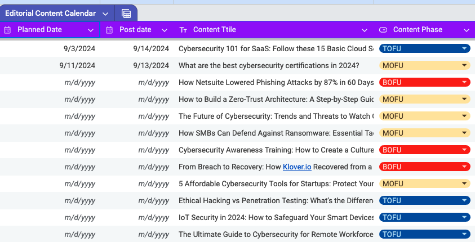Open the Content Phase column dropdown arrow
Screen dimensions: 475x242
click(x=467, y=30)
